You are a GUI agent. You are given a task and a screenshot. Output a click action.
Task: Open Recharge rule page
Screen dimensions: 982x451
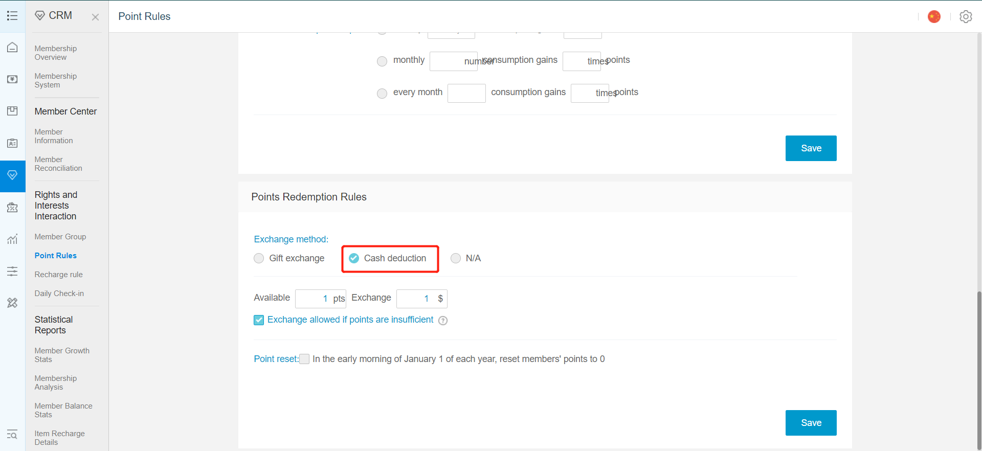59,275
